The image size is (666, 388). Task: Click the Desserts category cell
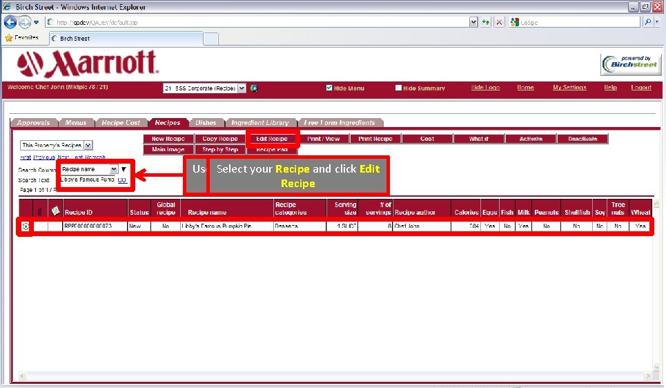pyautogui.click(x=300, y=226)
